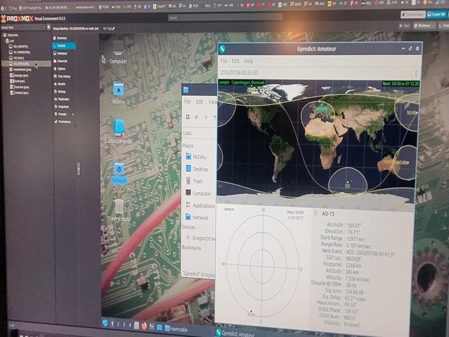Collapse the pve node in tree

pos(5,40)
